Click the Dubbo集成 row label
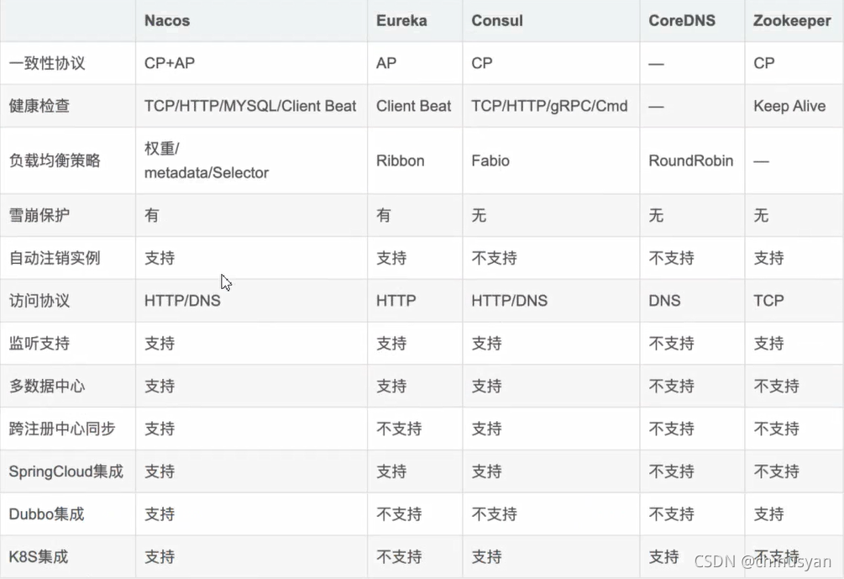 click(47, 514)
